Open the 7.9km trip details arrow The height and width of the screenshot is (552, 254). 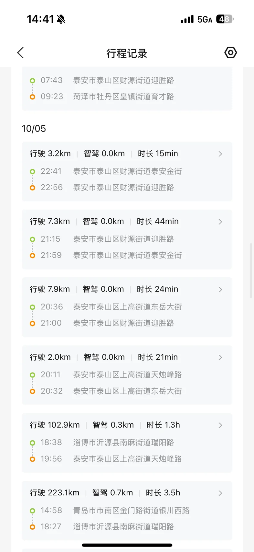pyautogui.click(x=220, y=290)
